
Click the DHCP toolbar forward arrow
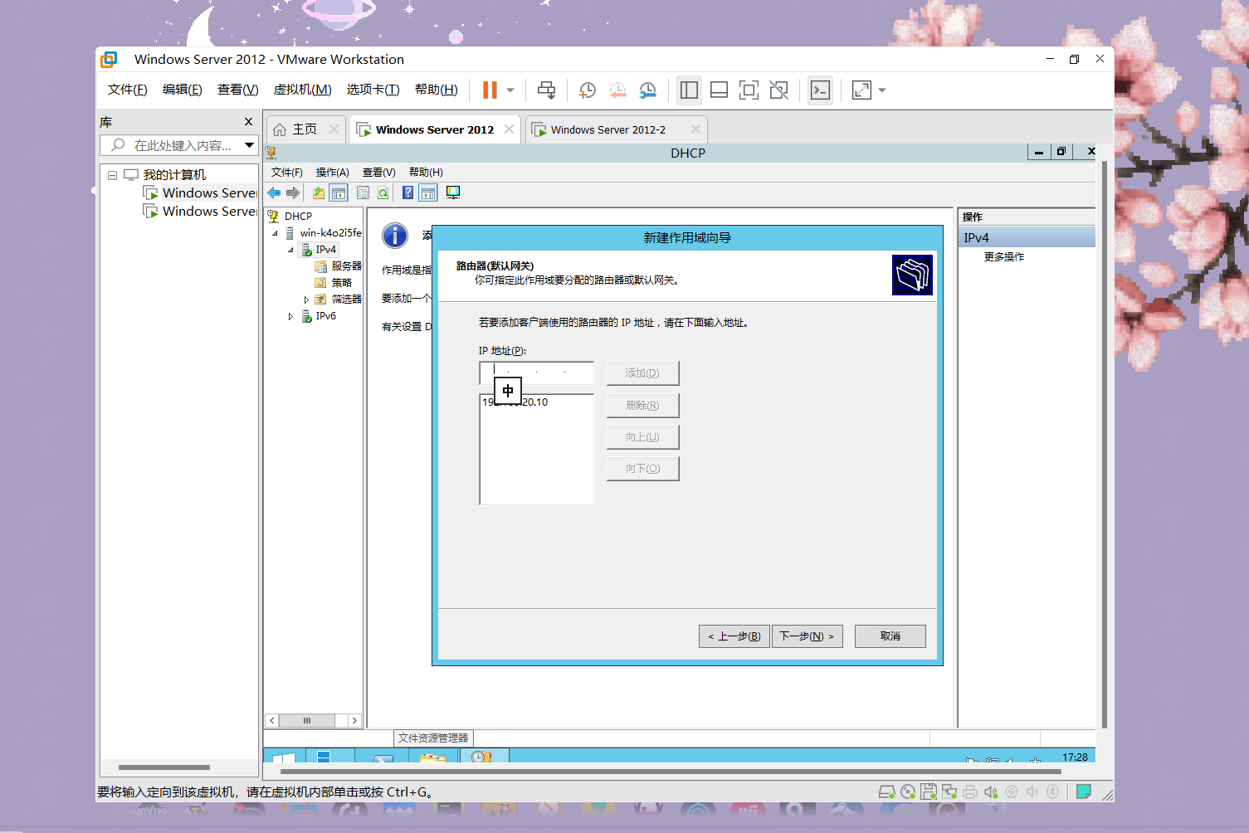[292, 193]
